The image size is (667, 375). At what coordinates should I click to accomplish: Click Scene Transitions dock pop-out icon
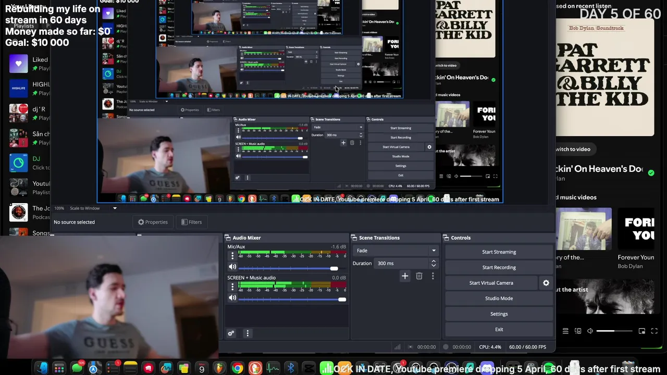point(354,238)
